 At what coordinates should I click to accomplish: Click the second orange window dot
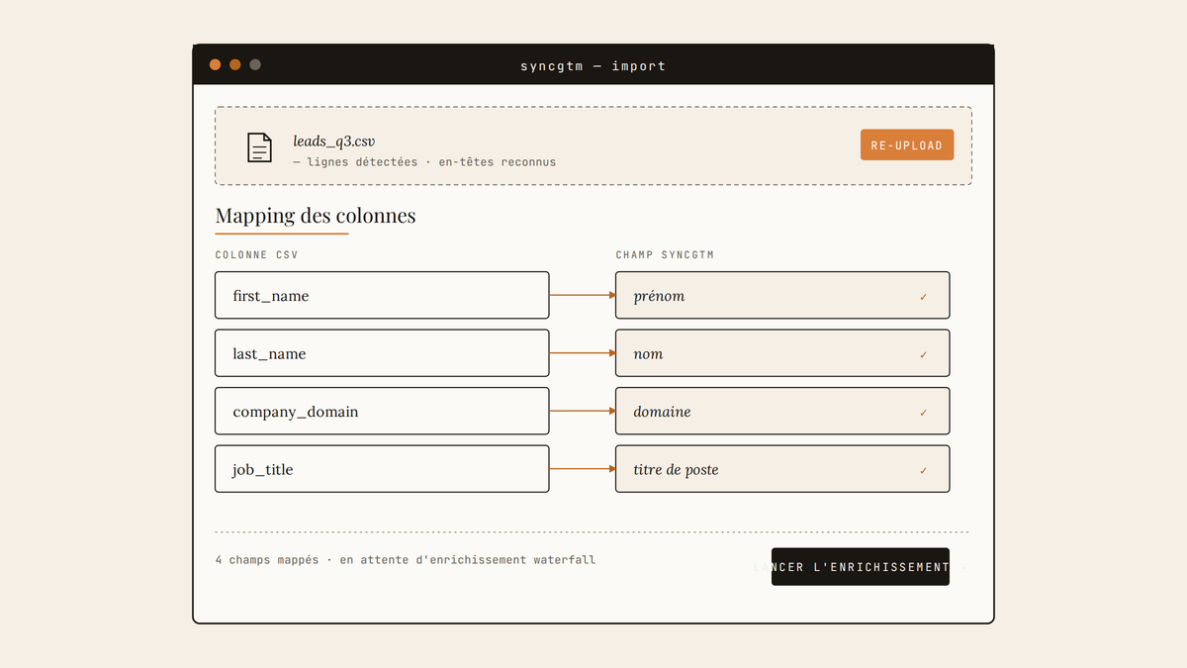coord(235,64)
